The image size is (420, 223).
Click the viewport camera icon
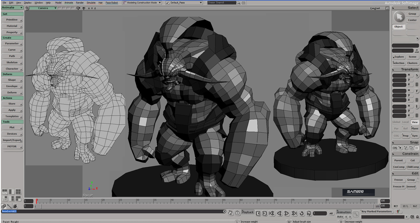click(78, 8)
